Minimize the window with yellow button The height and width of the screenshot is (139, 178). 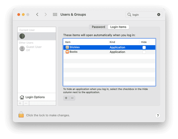pos(23,15)
